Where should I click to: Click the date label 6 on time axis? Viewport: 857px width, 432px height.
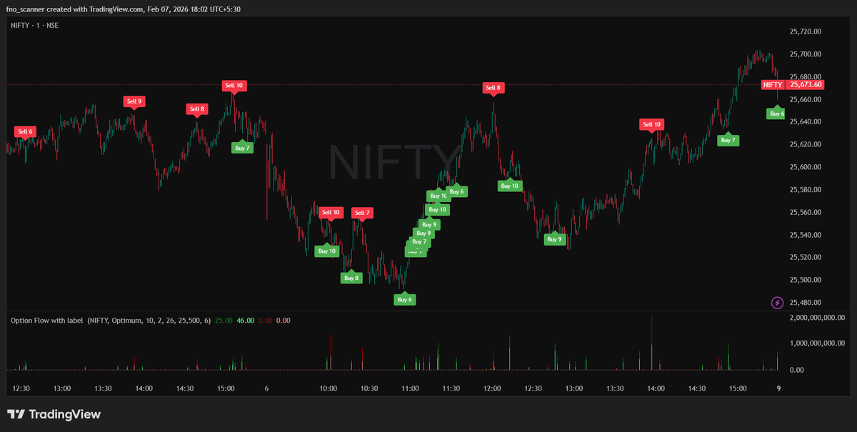point(266,388)
